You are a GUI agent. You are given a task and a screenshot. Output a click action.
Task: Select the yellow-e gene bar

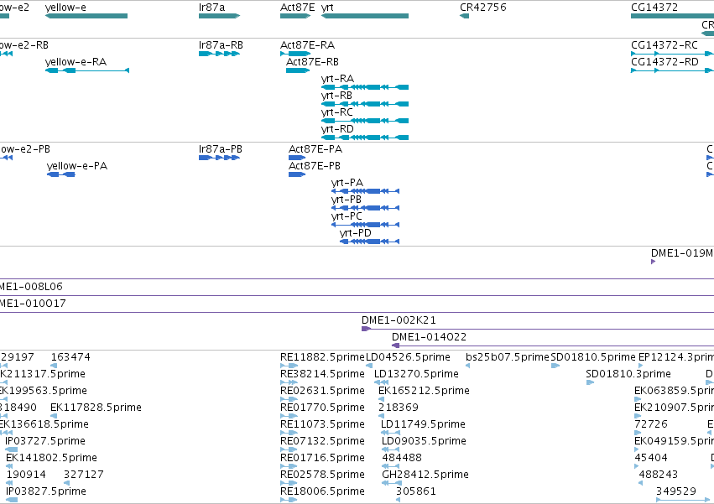pos(86,16)
